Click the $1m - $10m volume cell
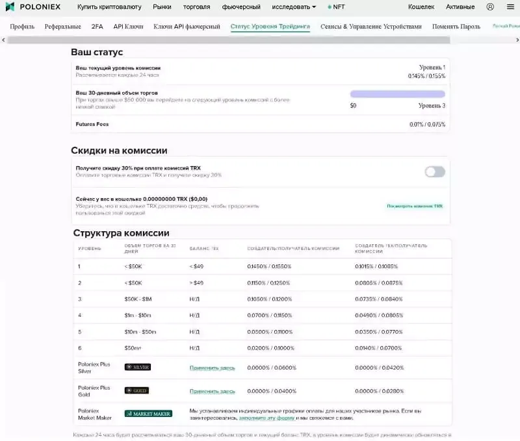The height and width of the screenshot is (441, 520). pos(138,316)
